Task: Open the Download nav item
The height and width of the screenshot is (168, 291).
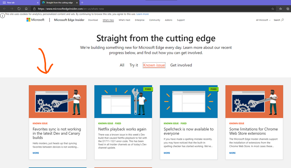Action: coord(93,20)
